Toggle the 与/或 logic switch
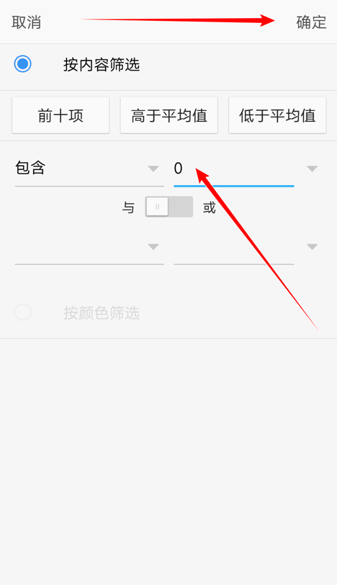Viewport: 337px width, 585px height. point(169,207)
